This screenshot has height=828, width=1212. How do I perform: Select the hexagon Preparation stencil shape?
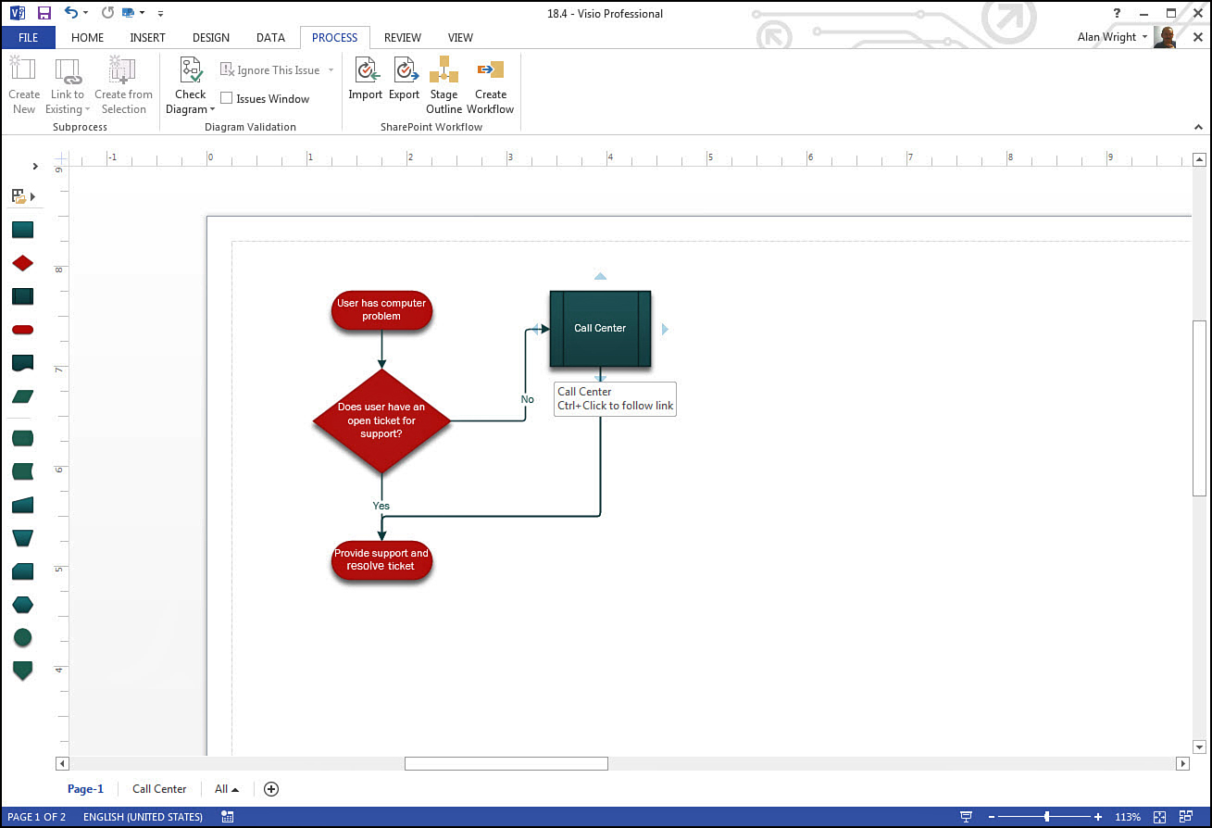(23, 605)
